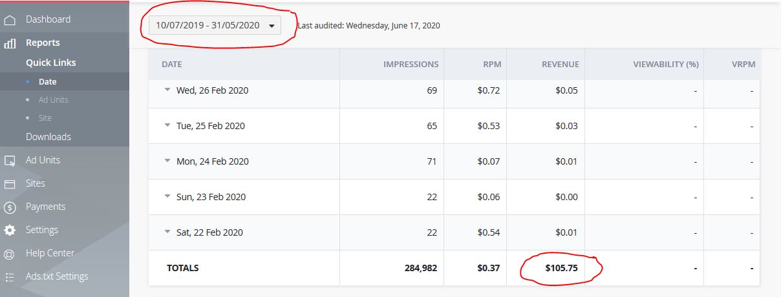
Task: Sort table by the Impressions column header
Action: click(411, 65)
